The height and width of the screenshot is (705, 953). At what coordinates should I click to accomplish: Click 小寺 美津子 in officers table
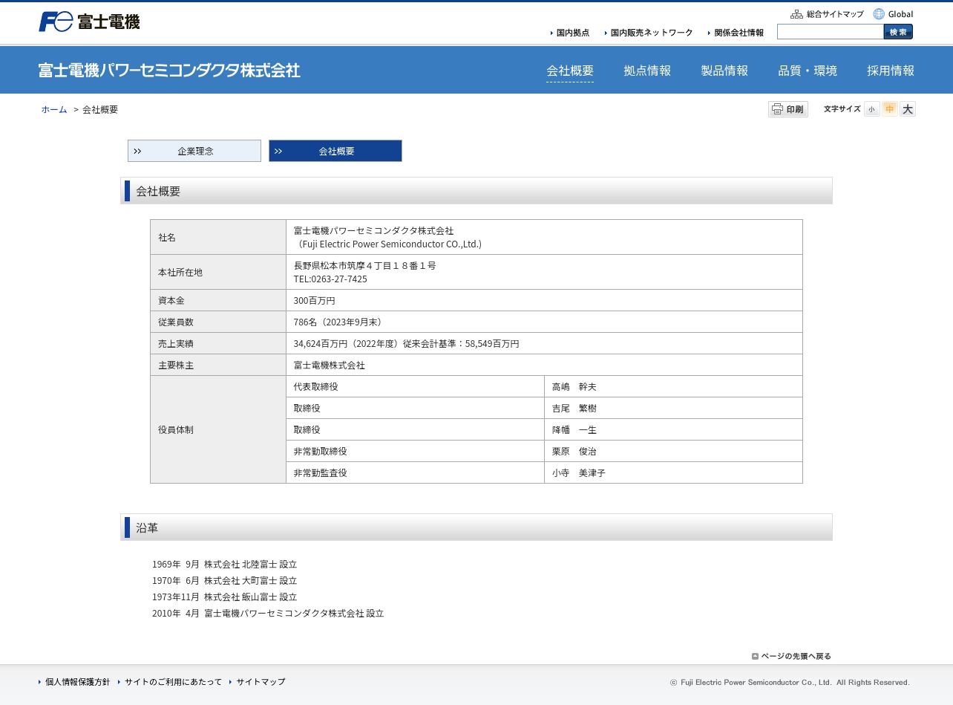pyautogui.click(x=579, y=473)
